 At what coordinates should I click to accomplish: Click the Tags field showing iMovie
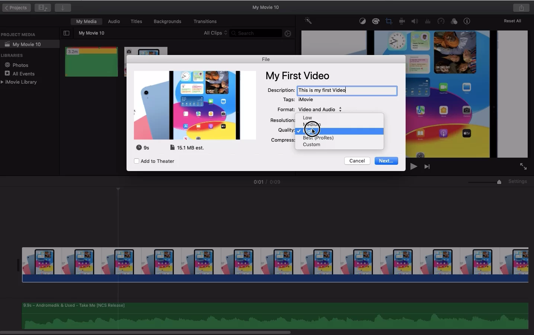pyautogui.click(x=306, y=99)
